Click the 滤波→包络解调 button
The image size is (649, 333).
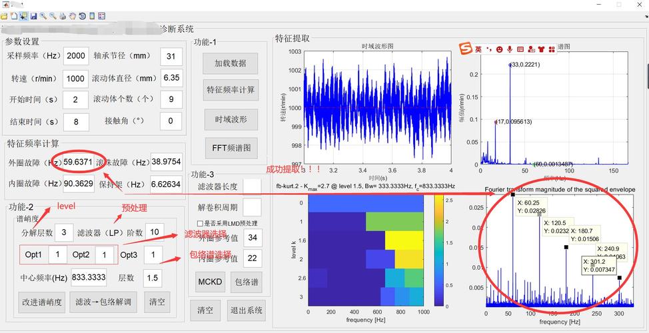point(103,302)
